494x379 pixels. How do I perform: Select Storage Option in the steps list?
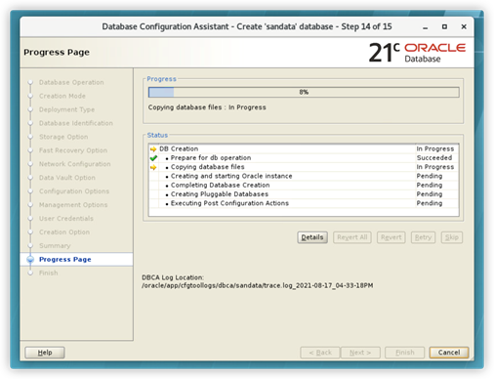coord(63,137)
